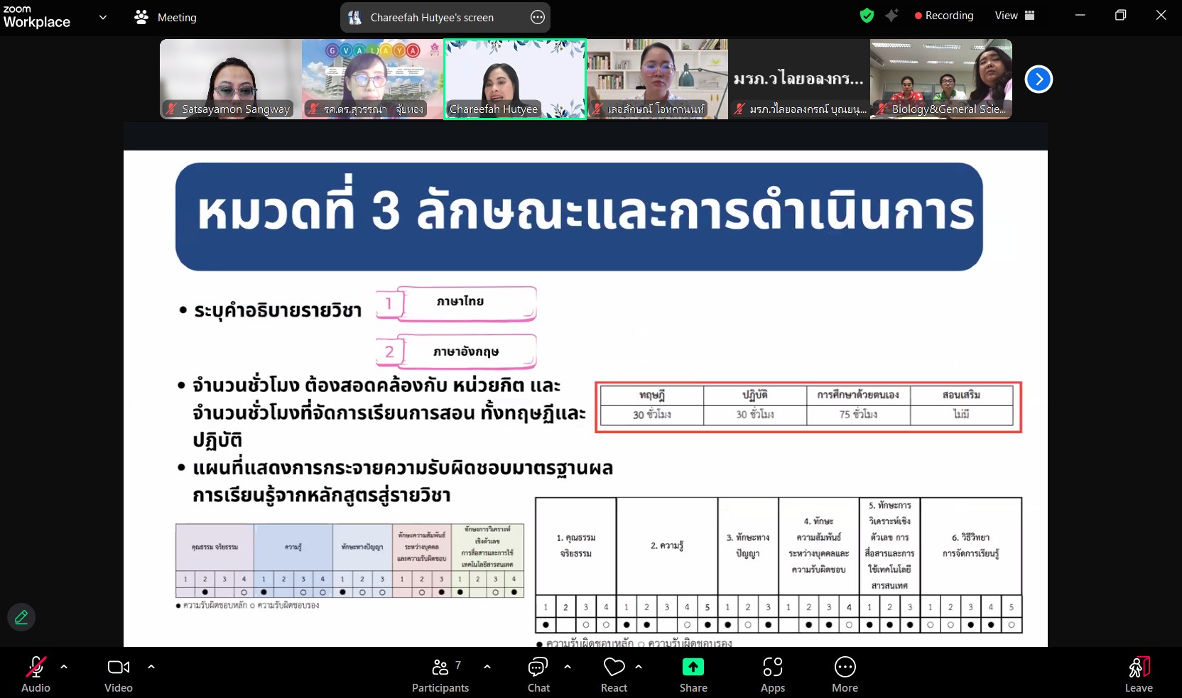This screenshot has width=1182, height=698.
Task: Open video settings dropdown arrow
Action: coord(151,667)
